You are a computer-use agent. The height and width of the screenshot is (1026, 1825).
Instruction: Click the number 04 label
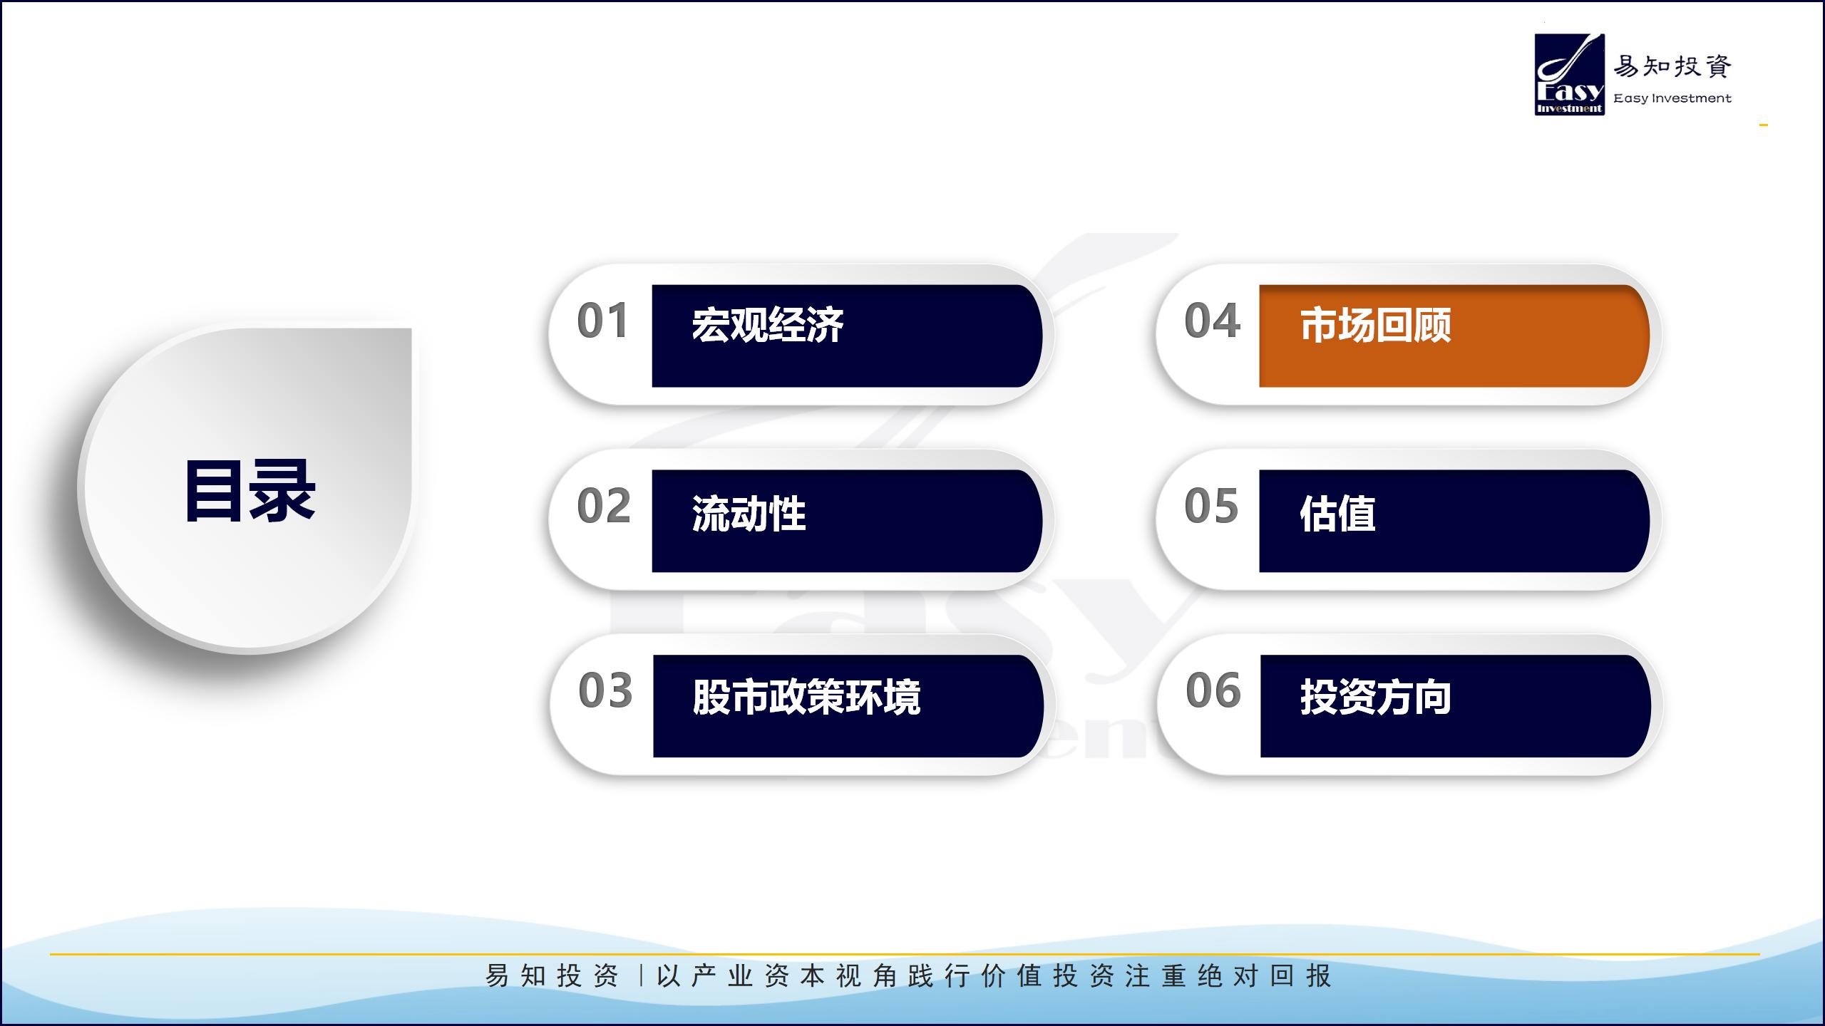1212,321
